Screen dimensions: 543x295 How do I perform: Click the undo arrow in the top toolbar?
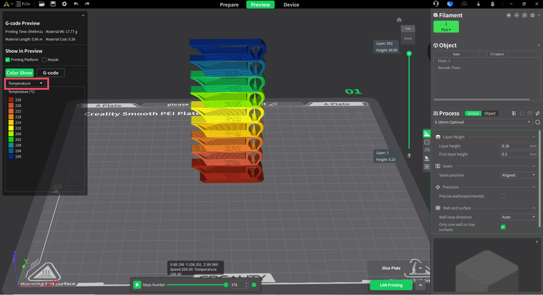(76, 4)
